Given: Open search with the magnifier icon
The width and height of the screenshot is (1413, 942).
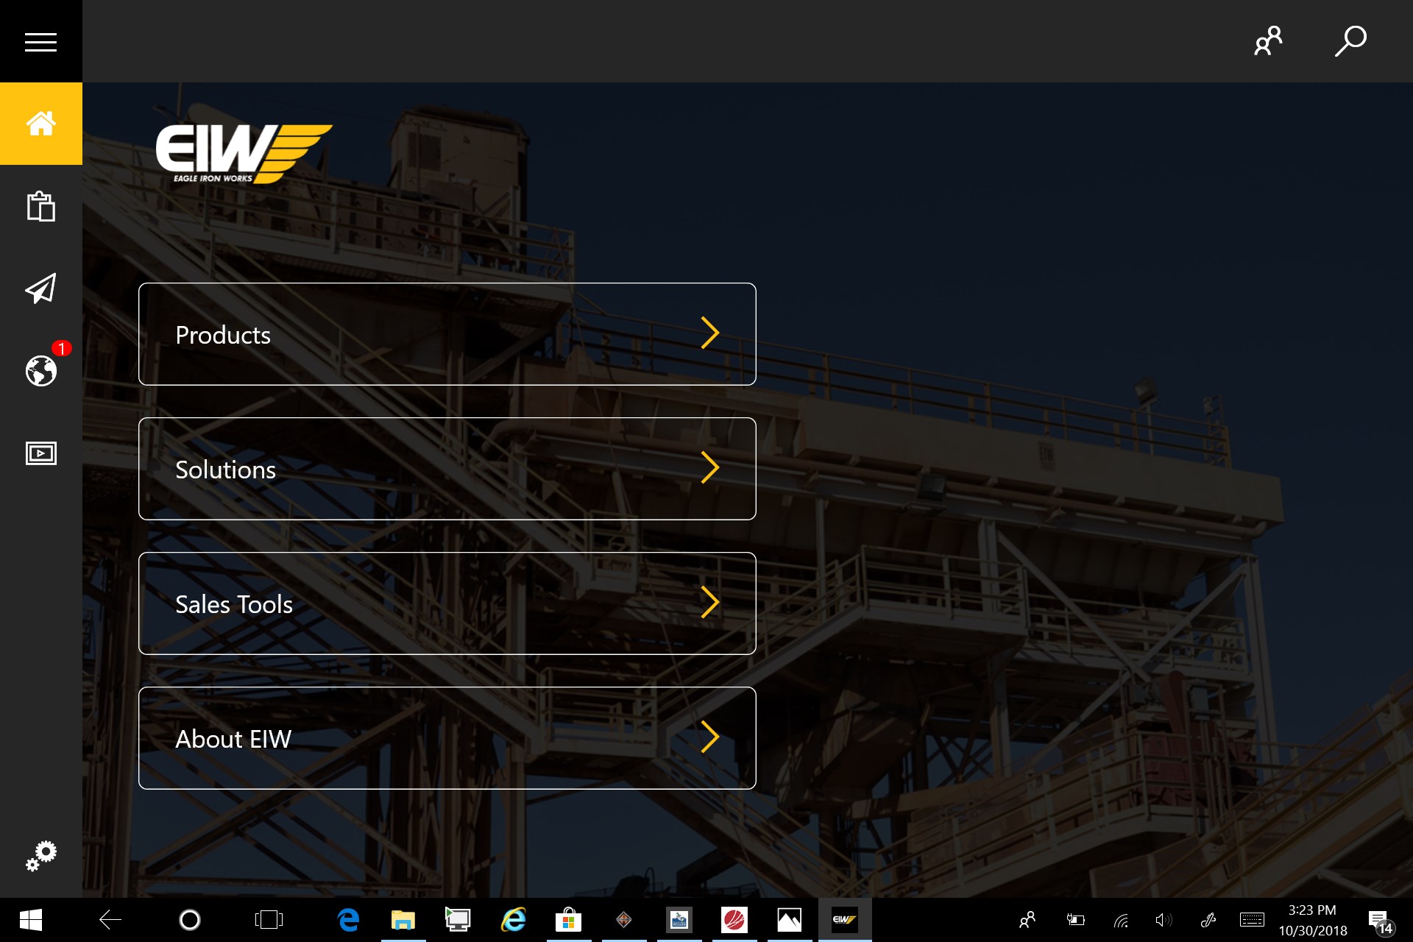Looking at the screenshot, I should point(1350,41).
